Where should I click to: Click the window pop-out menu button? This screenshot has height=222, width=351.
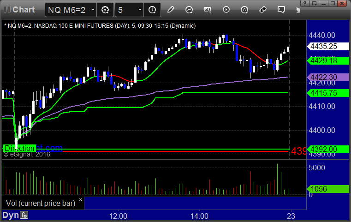[x=314, y=3]
